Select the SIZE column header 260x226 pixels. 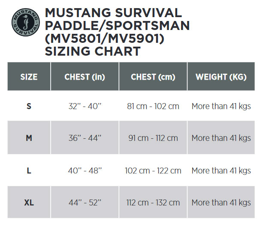point(29,77)
